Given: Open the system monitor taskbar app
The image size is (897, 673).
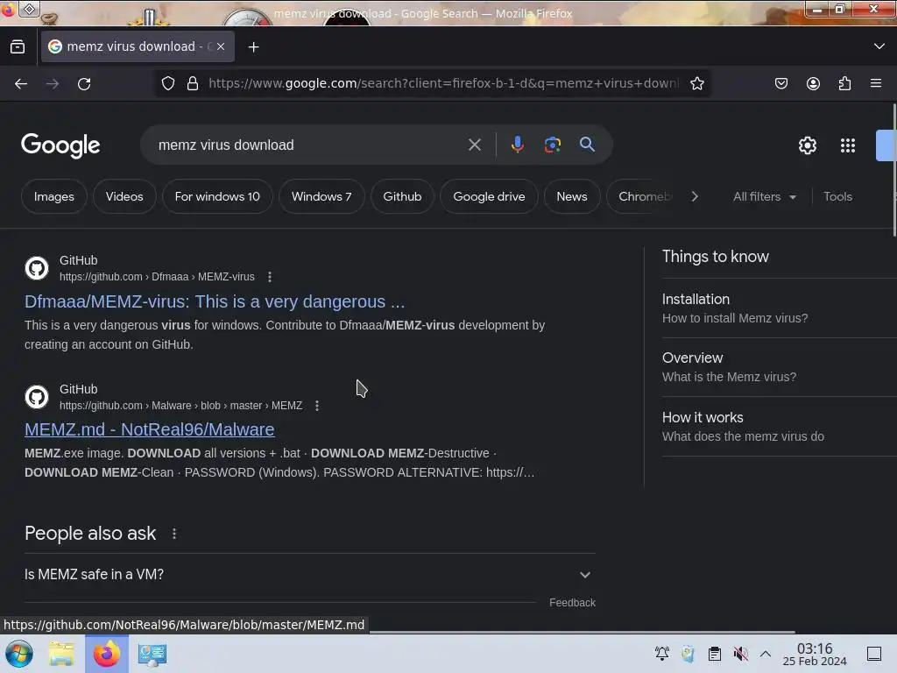Looking at the screenshot, I should [x=152, y=654].
